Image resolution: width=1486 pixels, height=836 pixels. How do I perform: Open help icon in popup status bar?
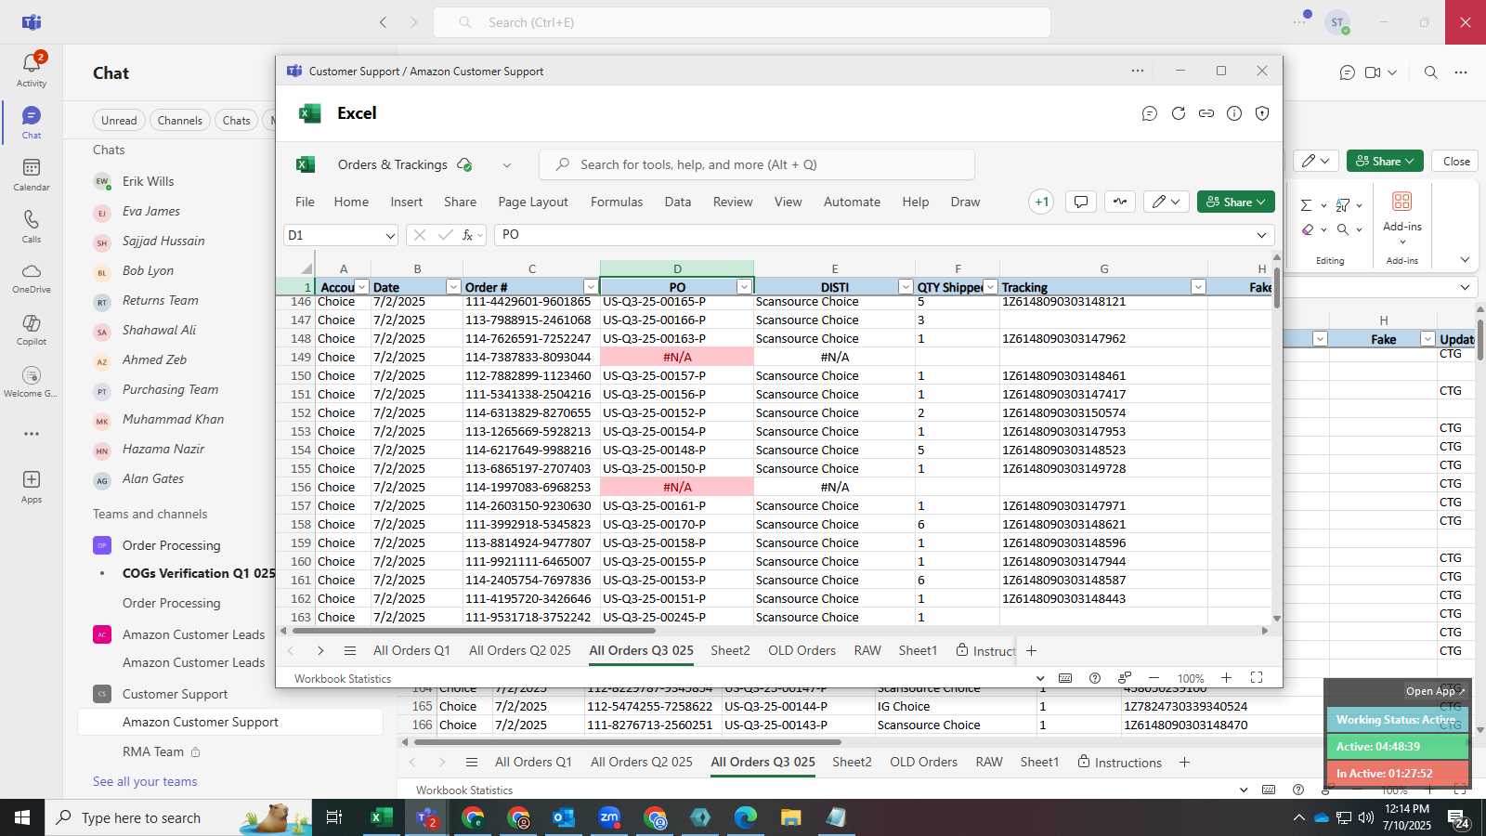point(1095,678)
